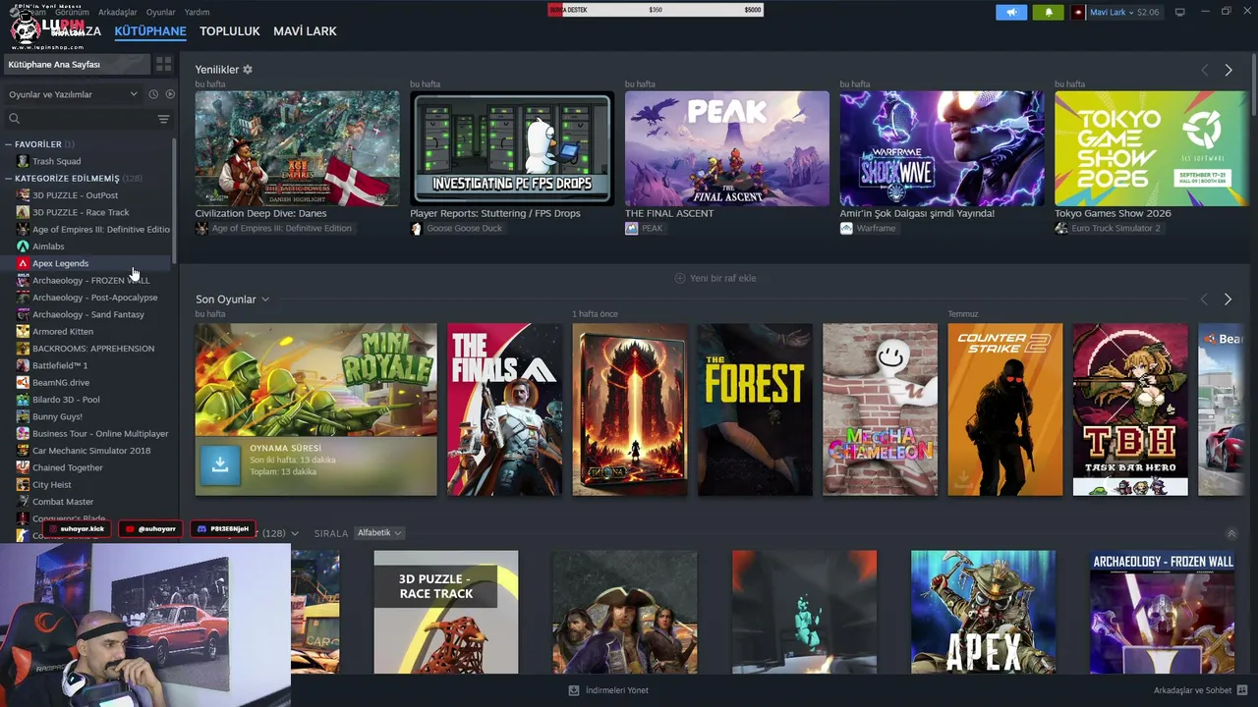Open the Trash Squad favorite game icon
This screenshot has width=1258, height=707.
coord(23,161)
